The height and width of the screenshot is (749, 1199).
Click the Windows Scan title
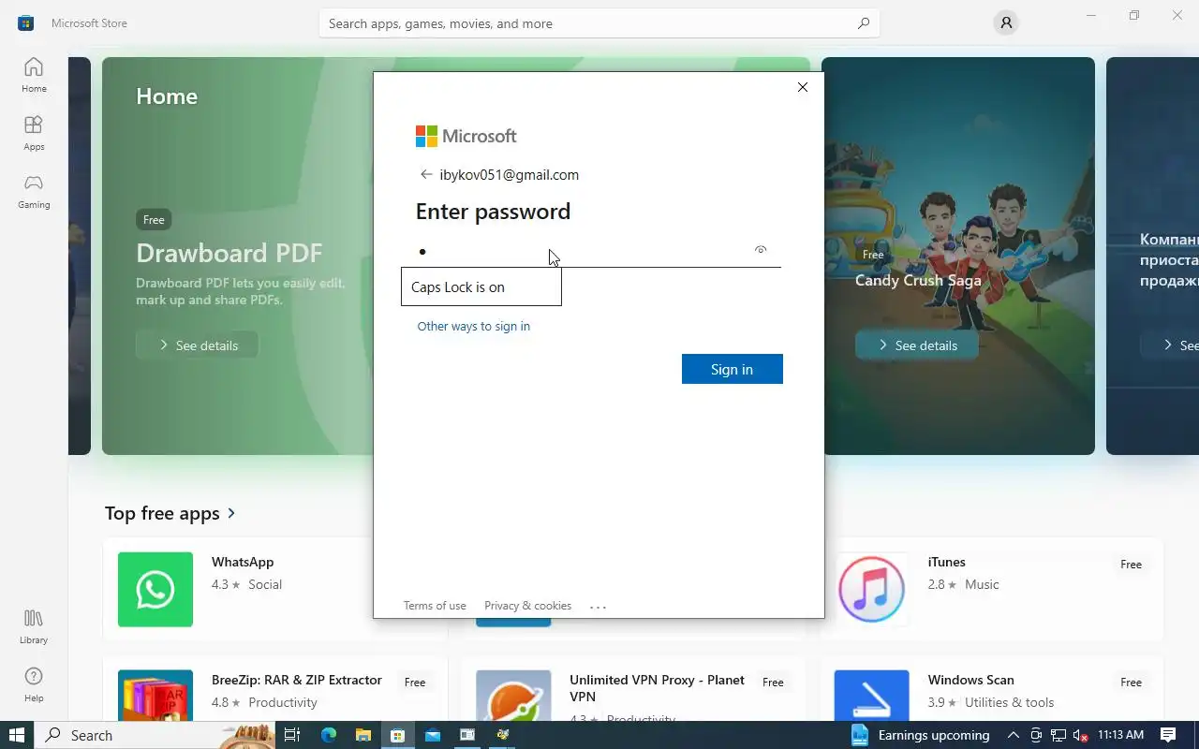coord(970,680)
